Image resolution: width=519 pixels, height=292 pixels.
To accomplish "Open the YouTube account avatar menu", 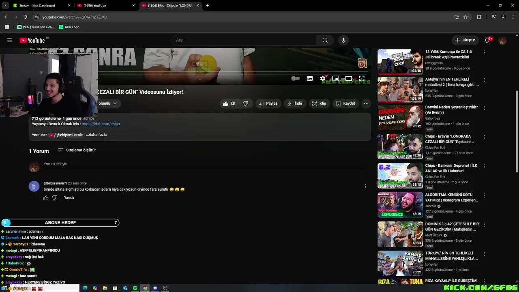I will coord(502,40).
